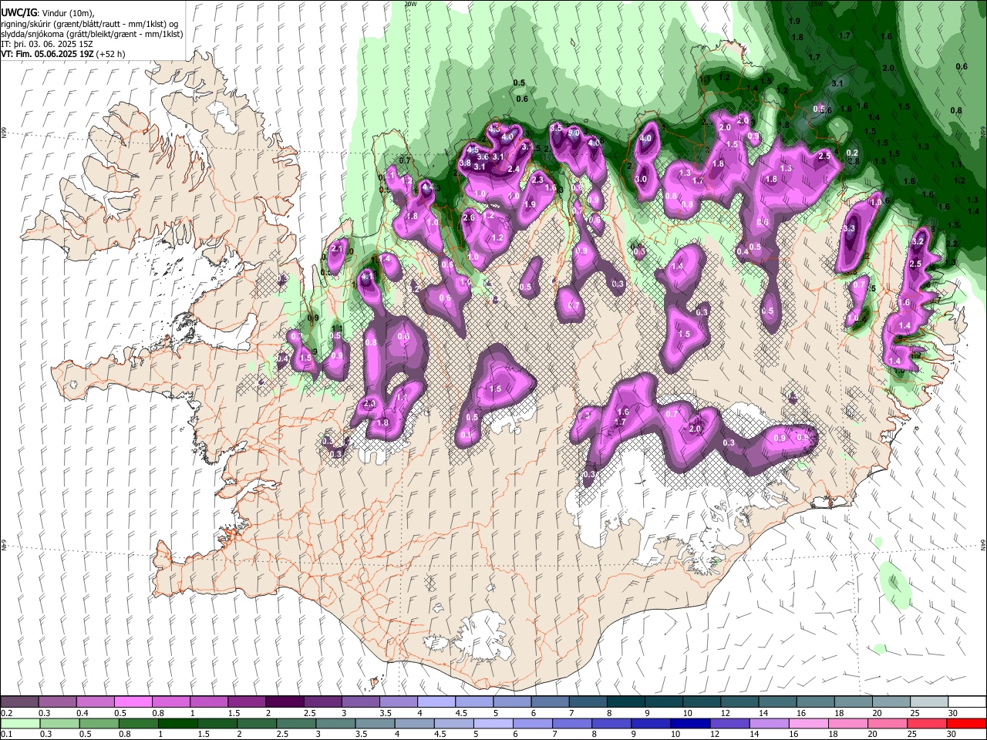
Task: Click the medium green swatch at rain value 0.5
Action: [x=99, y=723]
